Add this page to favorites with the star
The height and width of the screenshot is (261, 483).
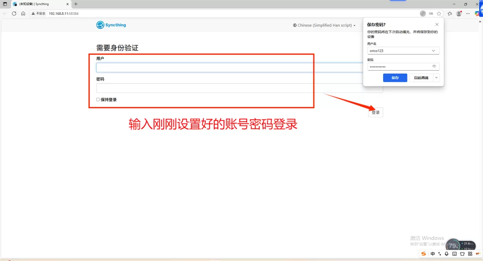(439, 13)
